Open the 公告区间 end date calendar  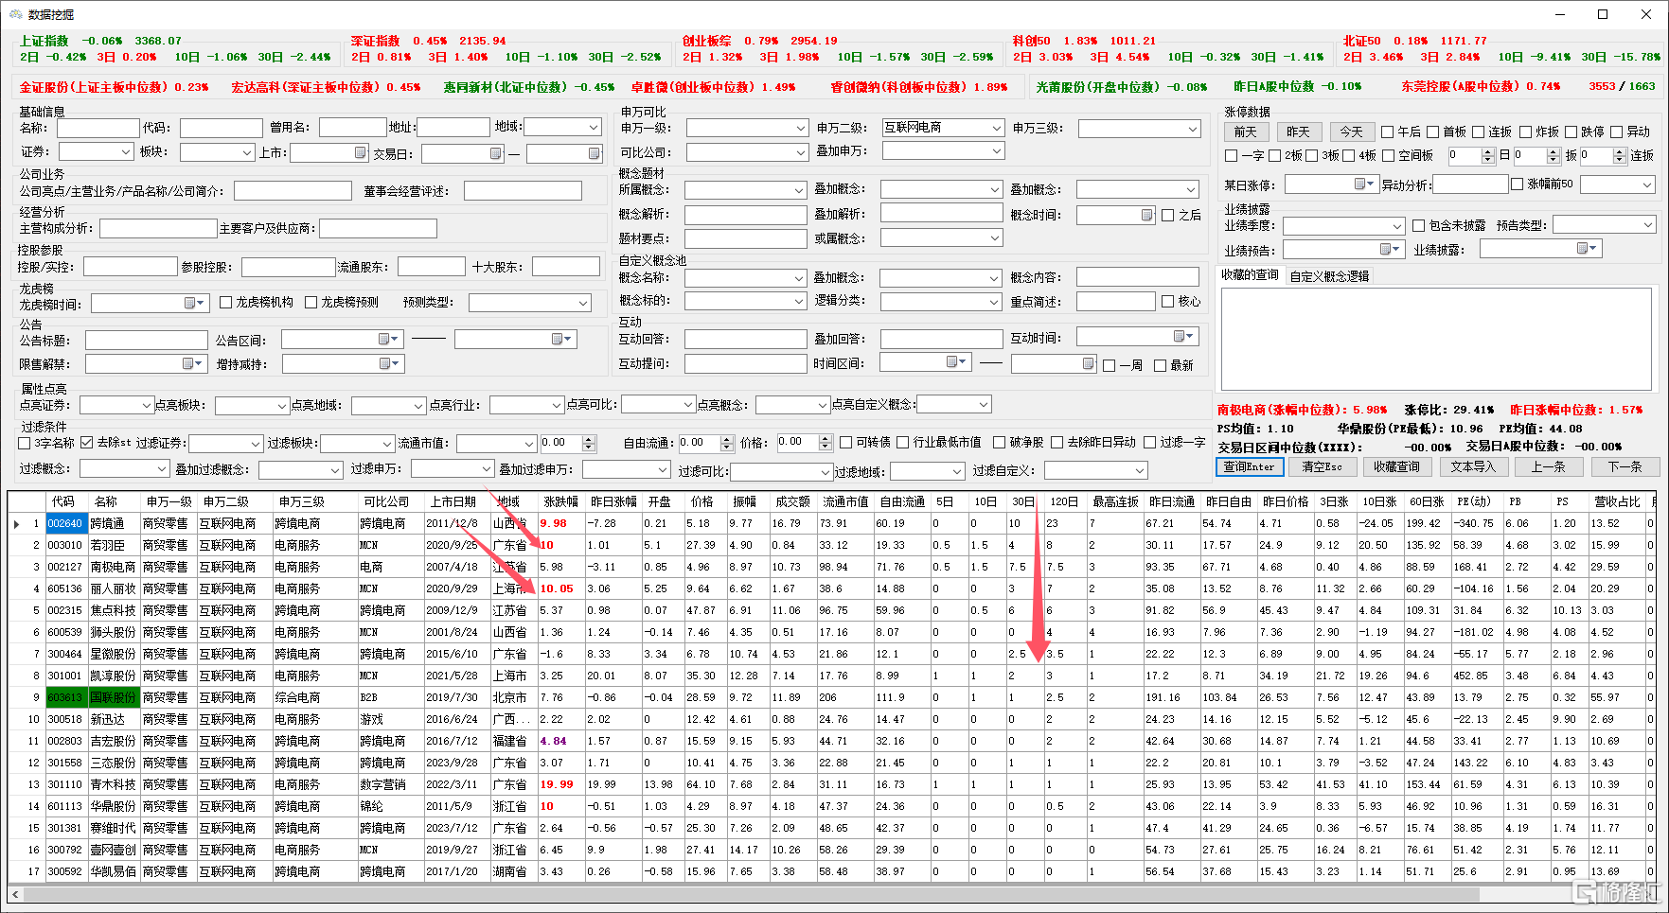tap(560, 339)
